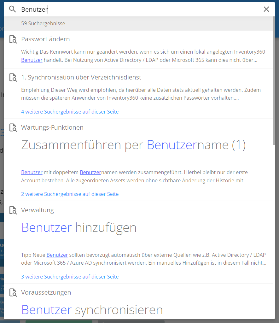Image resolution: width=279 pixels, height=323 pixels.
Task: Click page icon next to Verwaltung result
Action: tap(13, 210)
